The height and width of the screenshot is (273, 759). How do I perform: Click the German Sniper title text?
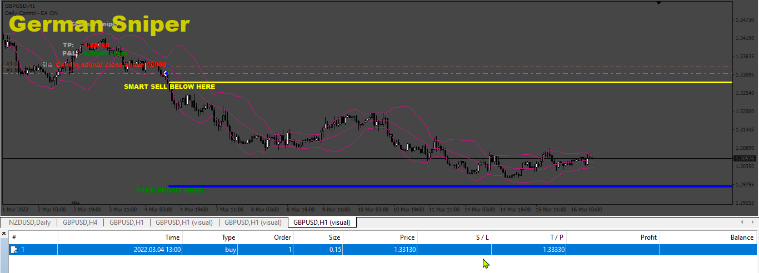click(99, 24)
